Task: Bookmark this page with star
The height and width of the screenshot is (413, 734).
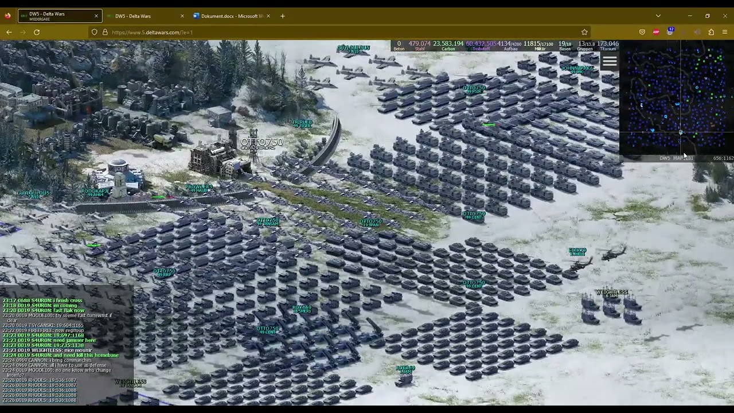Action: tap(584, 32)
